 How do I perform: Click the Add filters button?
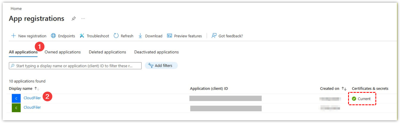(x=161, y=66)
